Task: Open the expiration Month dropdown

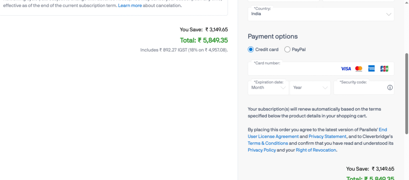Action: pos(268,88)
